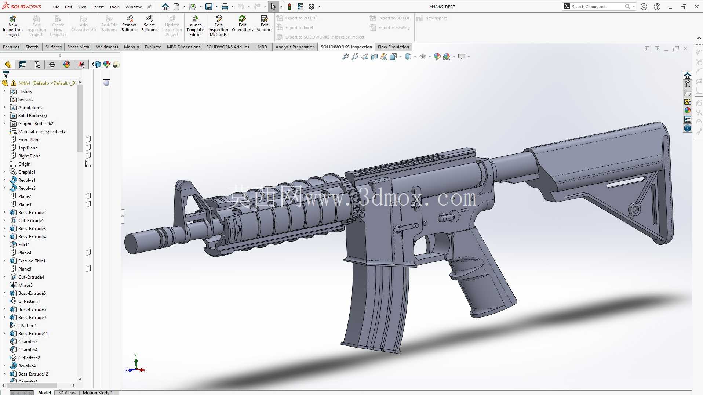This screenshot has width=703, height=395.
Task: Toggle visibility of Right Plane
Action: click(x=88, y=156)
